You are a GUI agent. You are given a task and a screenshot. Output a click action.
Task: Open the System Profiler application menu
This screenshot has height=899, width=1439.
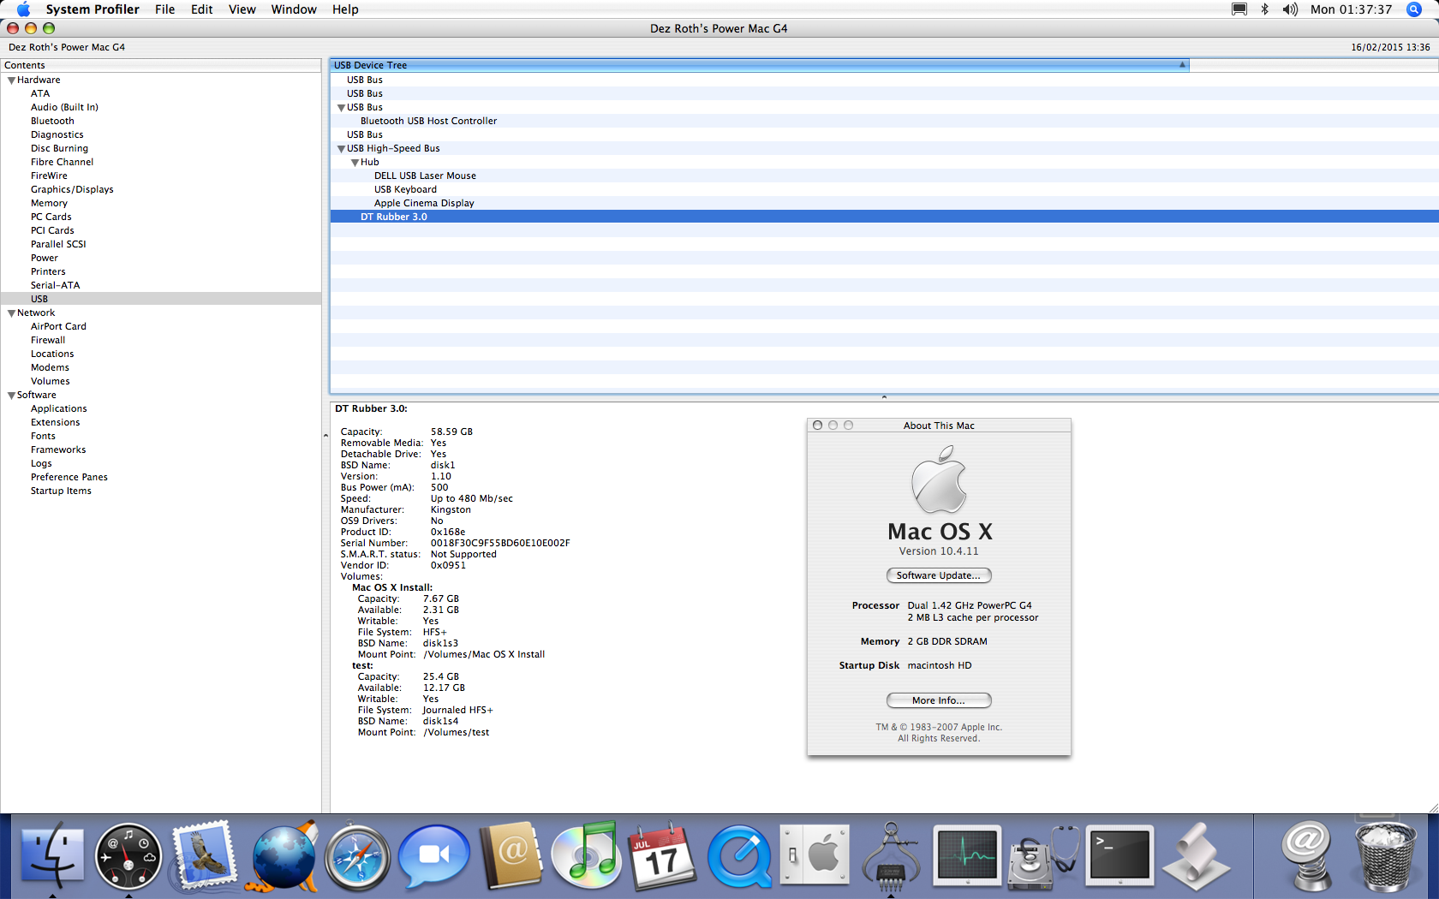(x=93, y=9)
